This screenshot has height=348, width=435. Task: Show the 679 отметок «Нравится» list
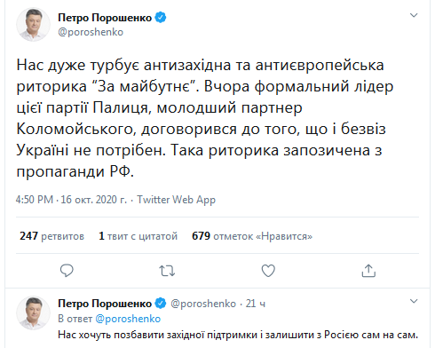(x=252, y=236)
